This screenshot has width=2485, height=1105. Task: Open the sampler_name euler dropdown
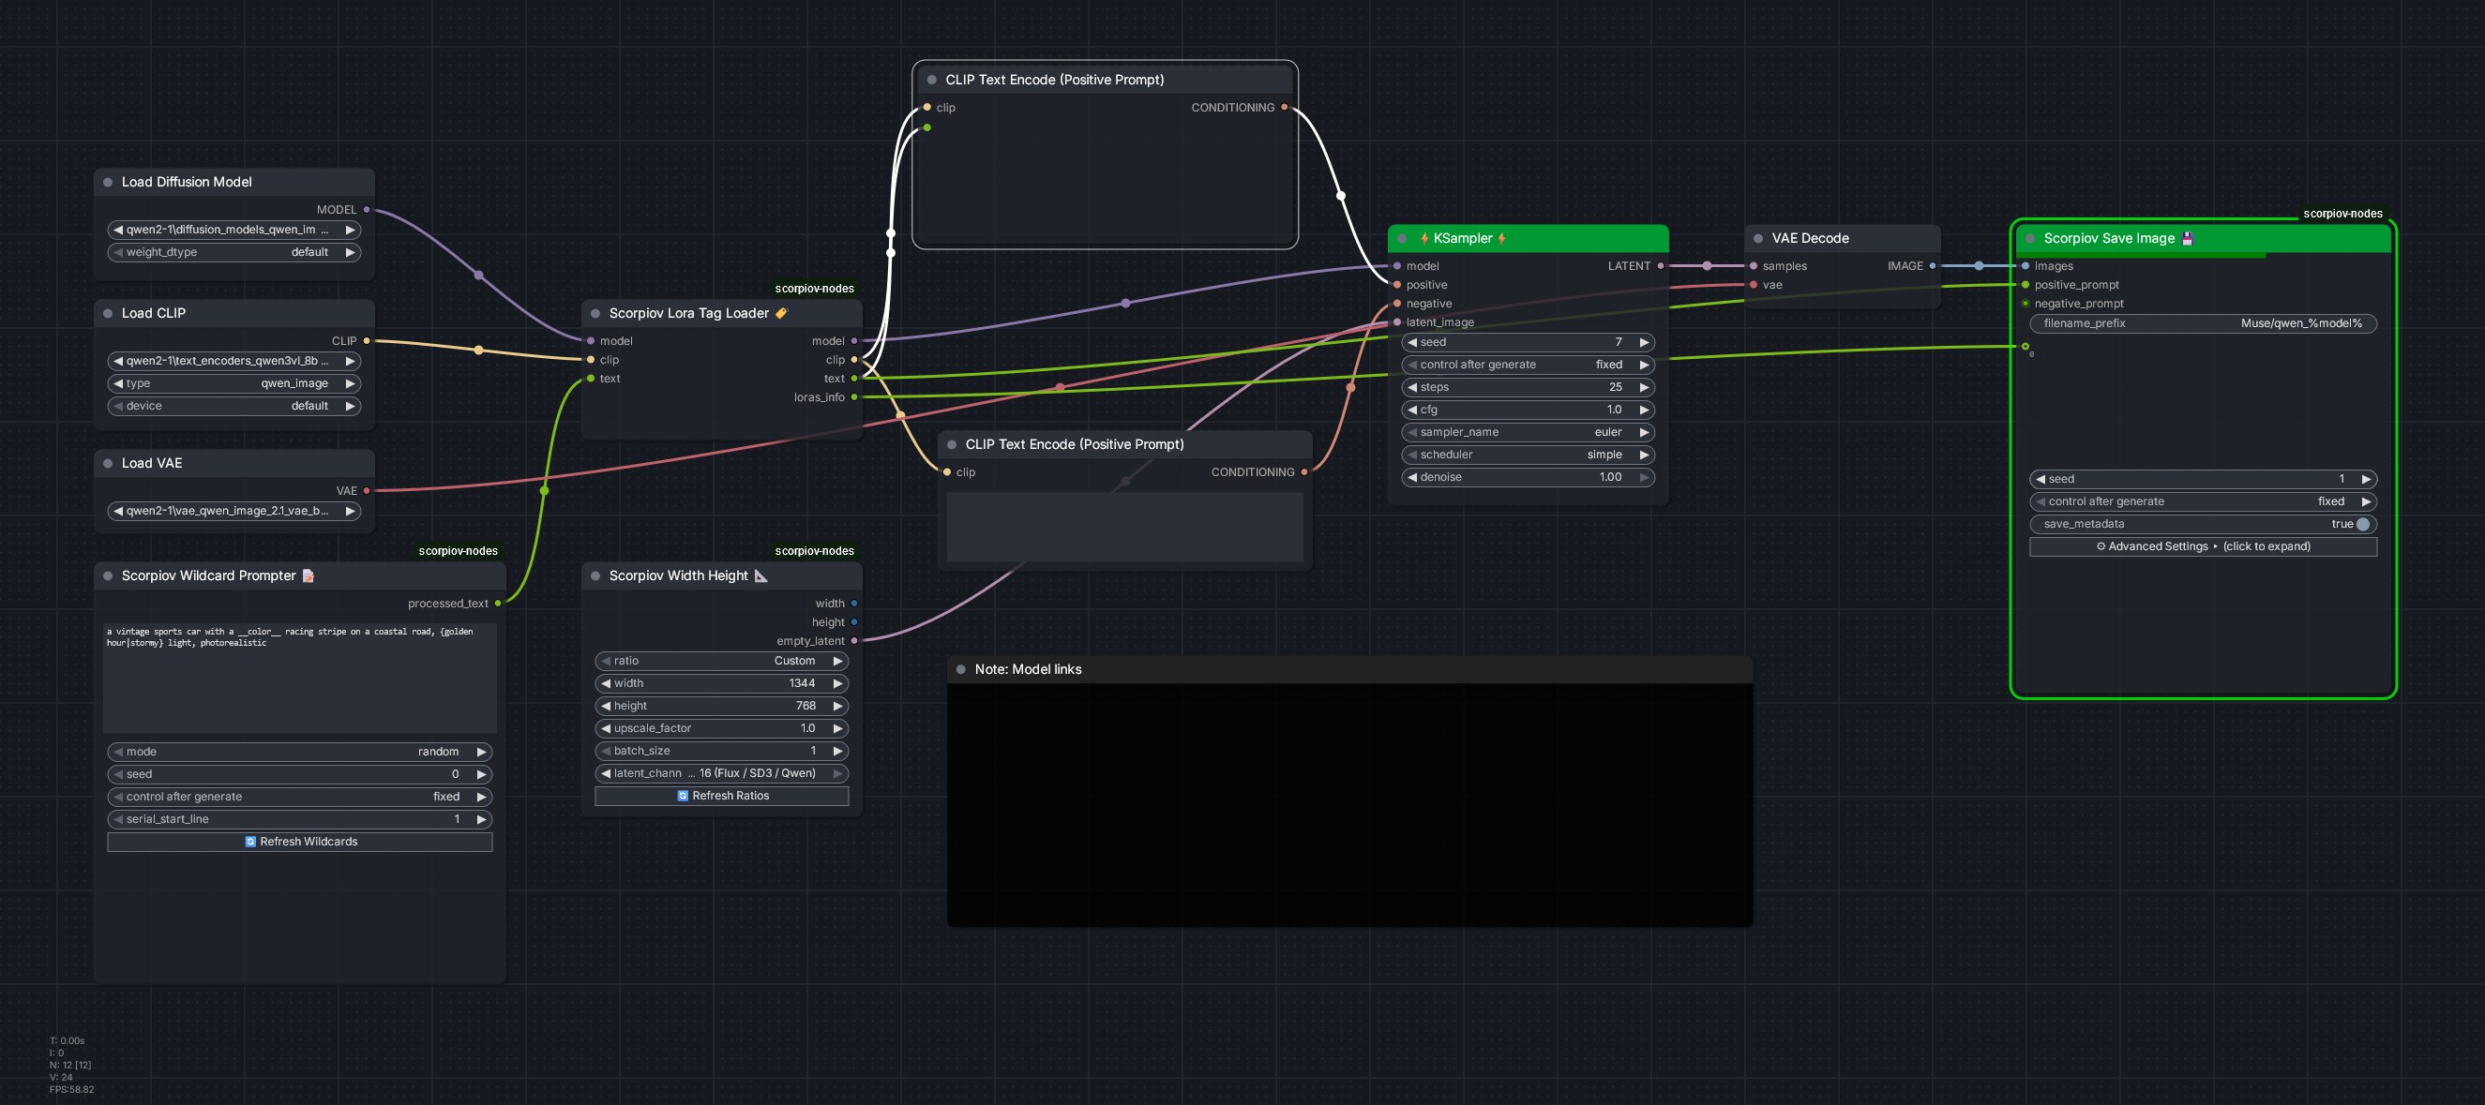pyautogui.click(x=1529, y=433)
